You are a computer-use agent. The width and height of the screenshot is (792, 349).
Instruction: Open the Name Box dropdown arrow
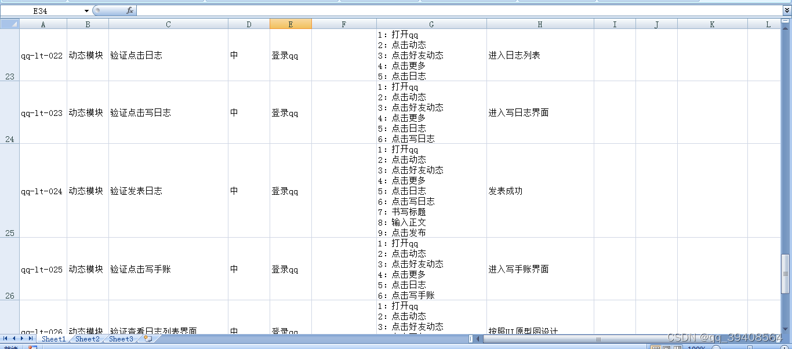[x=87, y=11]
